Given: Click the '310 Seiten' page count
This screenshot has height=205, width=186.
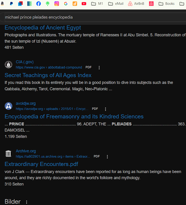Looking at the screenshot, I should point(14,184).
